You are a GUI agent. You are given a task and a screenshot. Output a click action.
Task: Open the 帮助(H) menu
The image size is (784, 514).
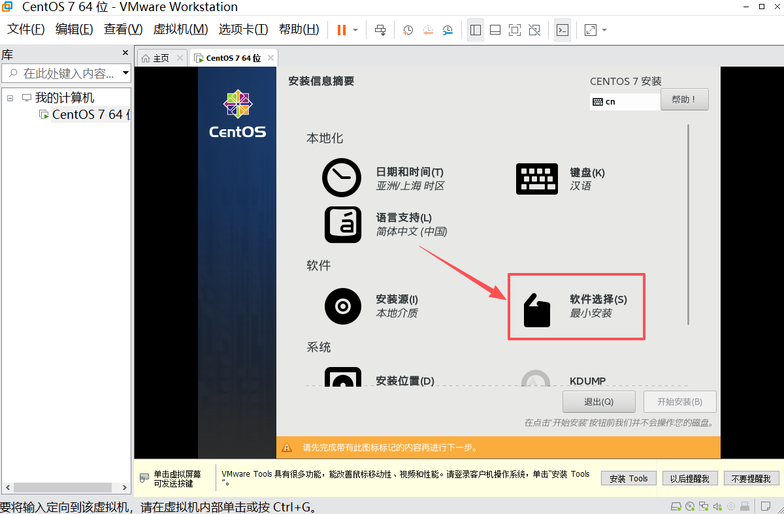pyautogui.click(x=299, y=29)
